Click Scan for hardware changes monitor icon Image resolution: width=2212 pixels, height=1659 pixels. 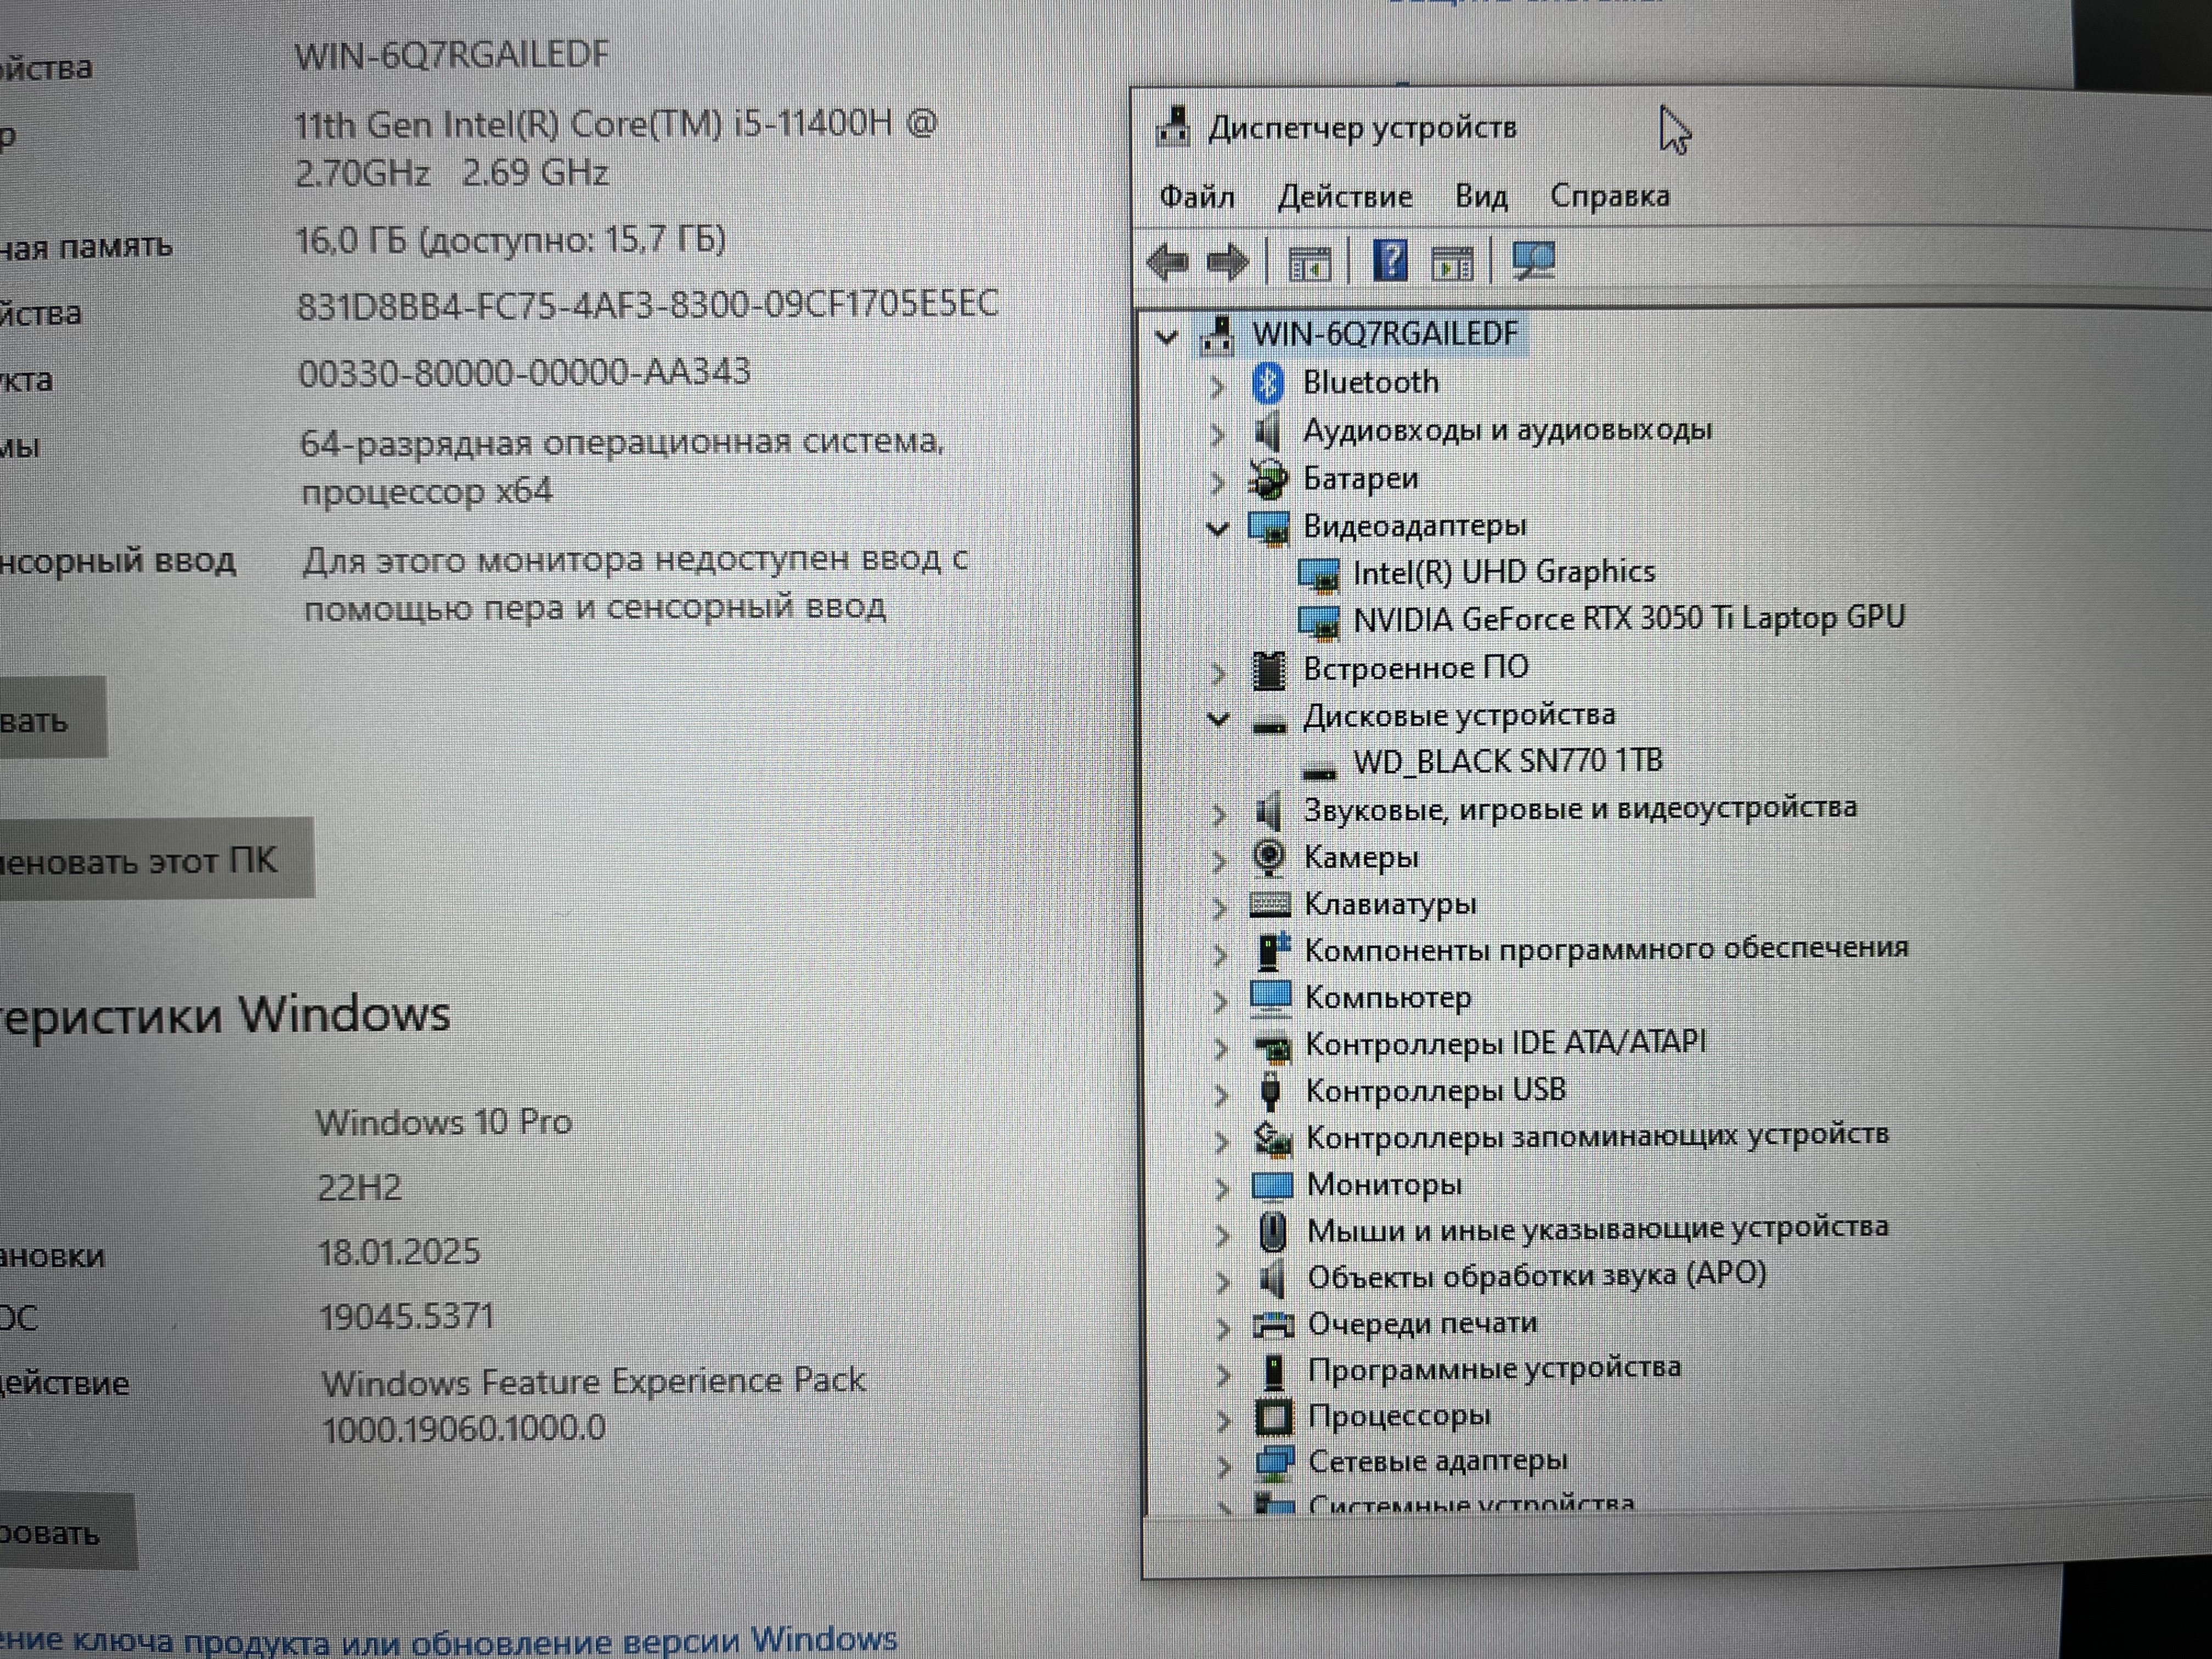[1533, 262]
